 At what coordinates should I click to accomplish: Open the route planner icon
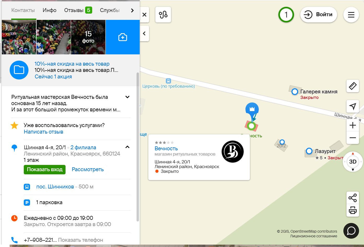[x=163, y=15]
